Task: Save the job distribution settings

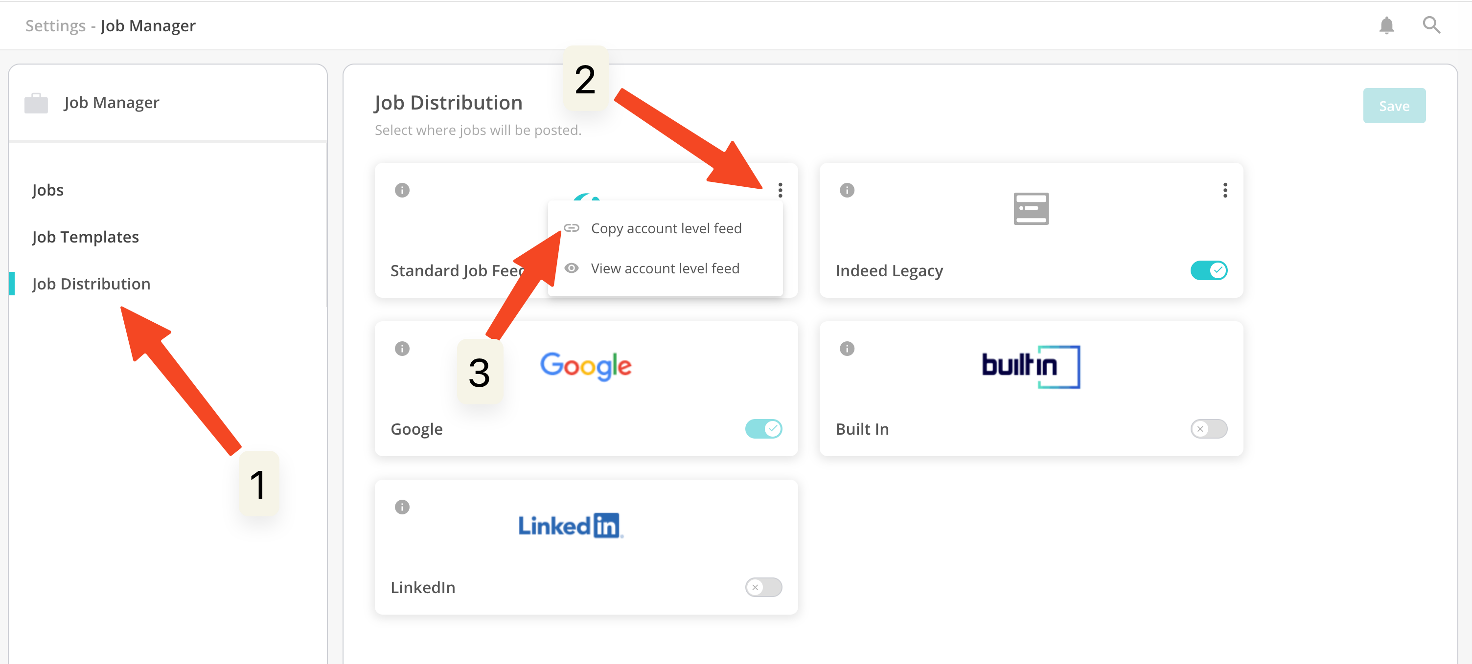Action: click(1394, 106)
